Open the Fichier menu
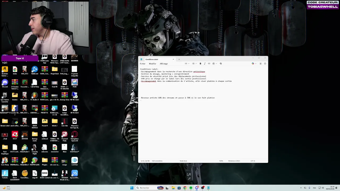The height and width of the screenshot is (191, 340). [x=143, y=64]
